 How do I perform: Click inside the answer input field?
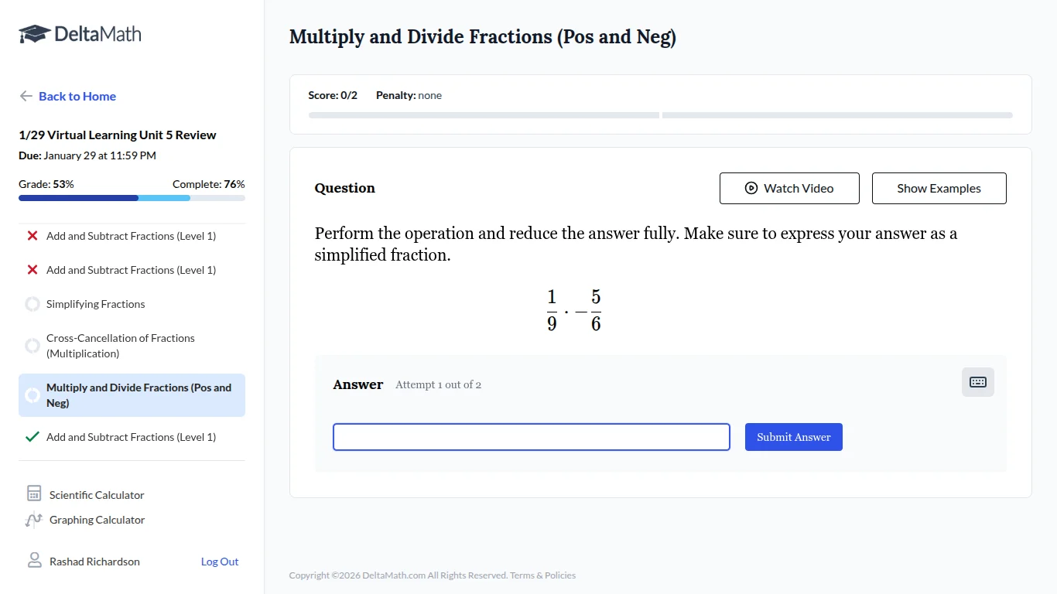pyautogui.click(x=531, y=436)
